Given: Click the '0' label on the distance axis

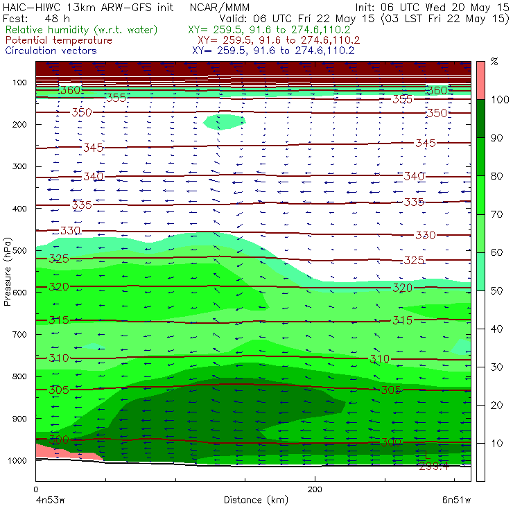Looking at the screenshot, I should 36,489.
